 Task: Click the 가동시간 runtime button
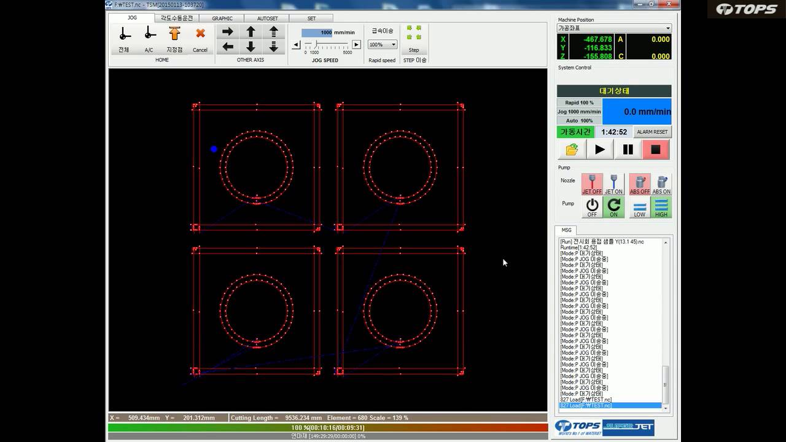point(575,132)
